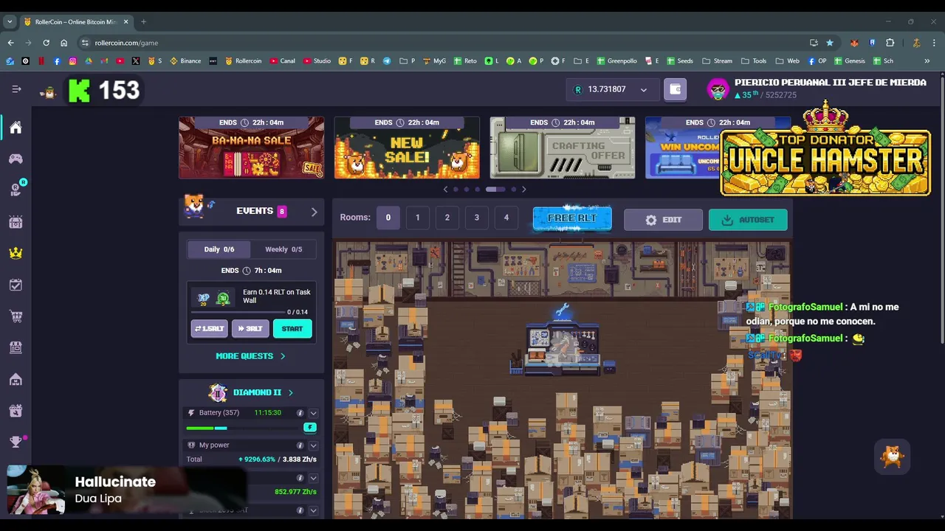Open MORE QUESTS link
Screen dimensions: 945x531
250,356
